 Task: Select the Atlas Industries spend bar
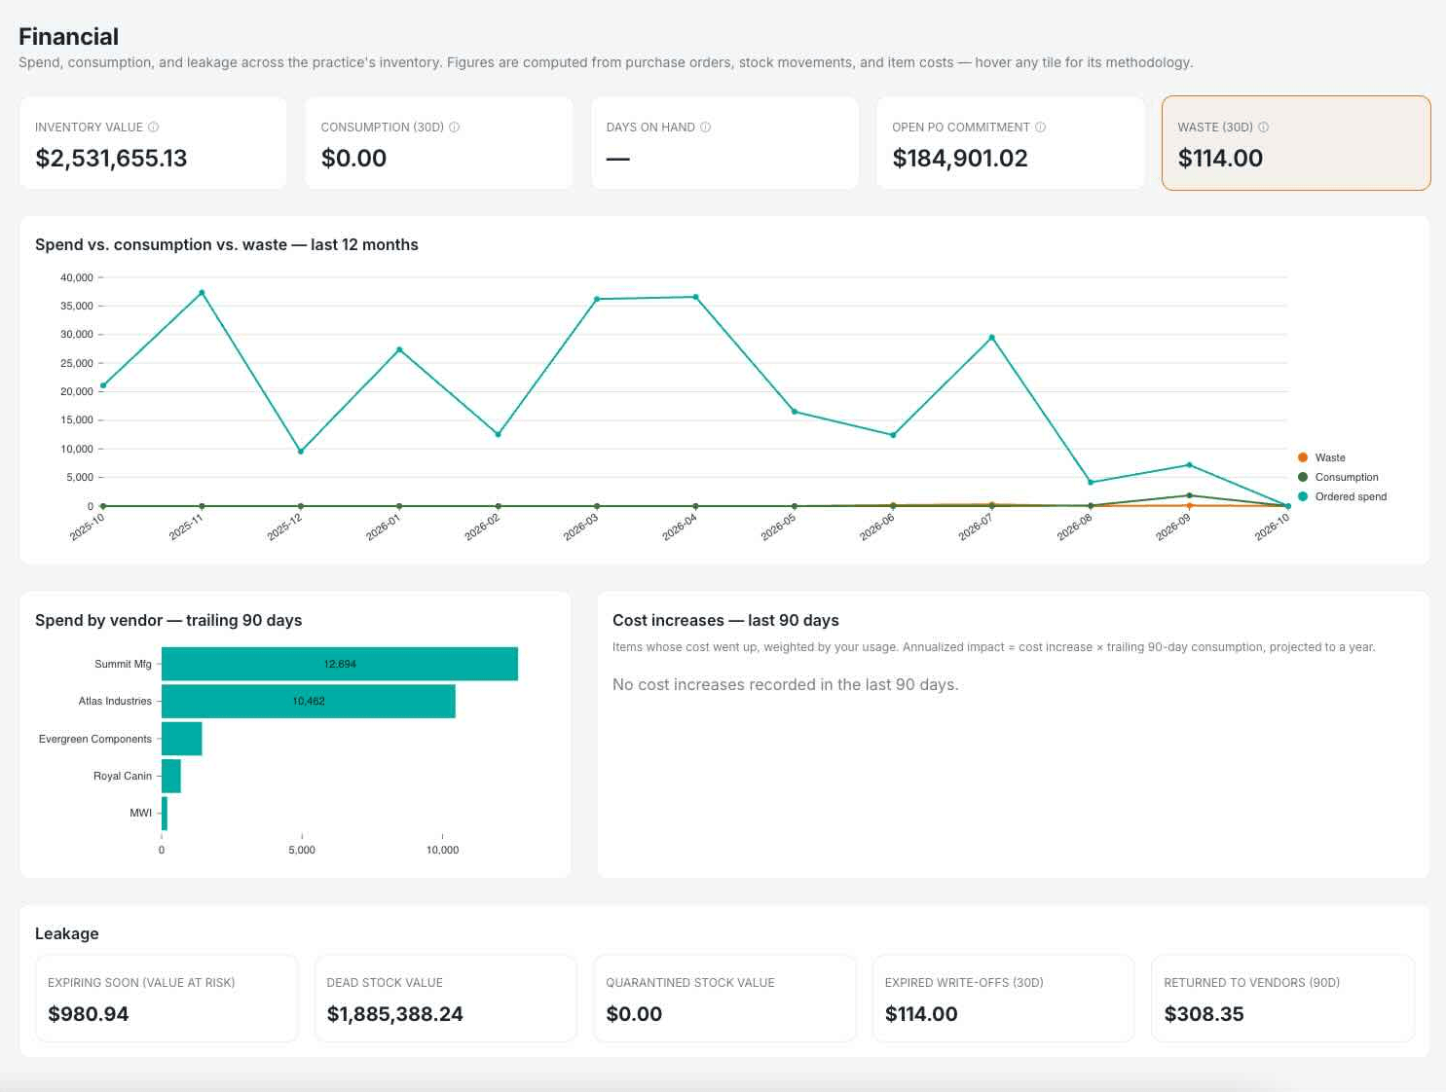[309, 701]
